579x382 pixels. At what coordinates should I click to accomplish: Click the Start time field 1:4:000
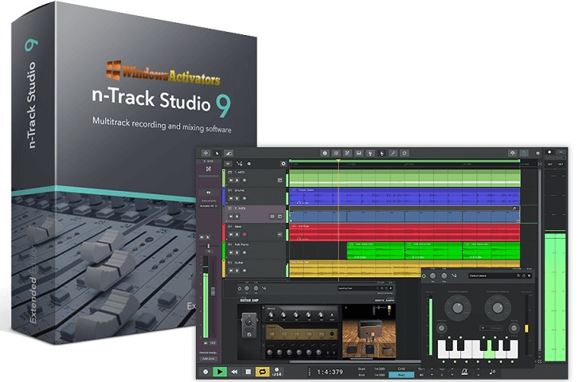[x=379, y=368]
